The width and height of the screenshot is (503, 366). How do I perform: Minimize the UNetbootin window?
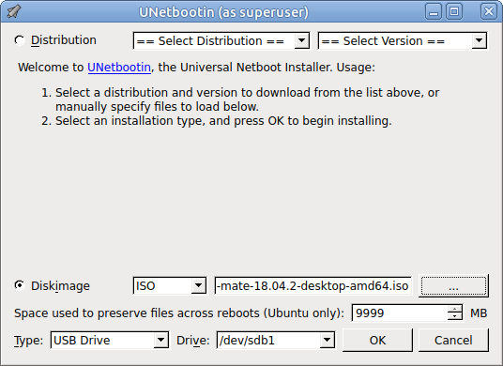click(434, 12)
